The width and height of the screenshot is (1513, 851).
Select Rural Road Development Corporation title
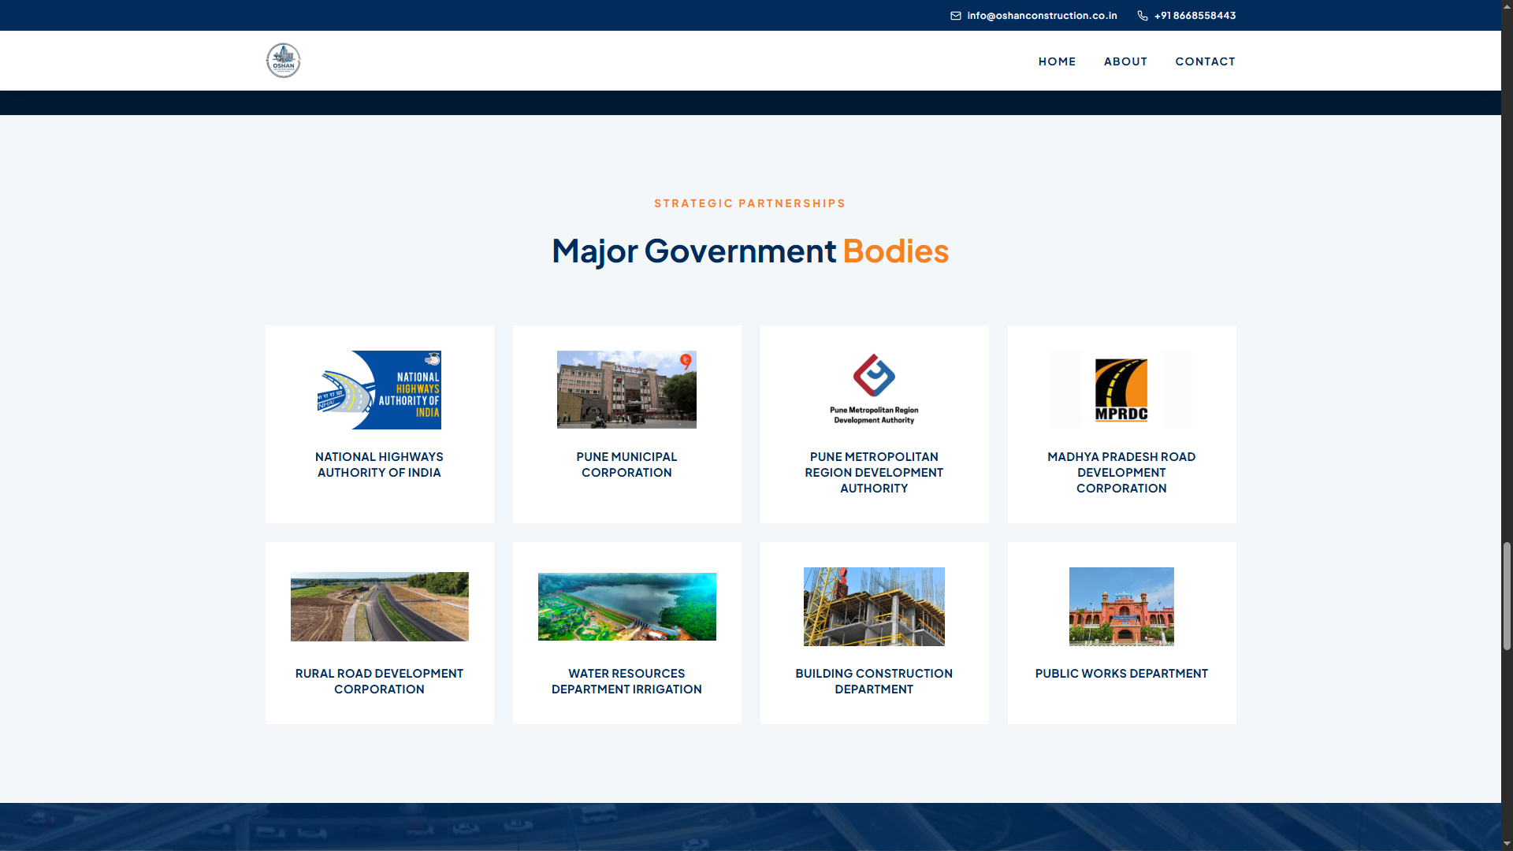pyautogui.click(x=379, y=682)
